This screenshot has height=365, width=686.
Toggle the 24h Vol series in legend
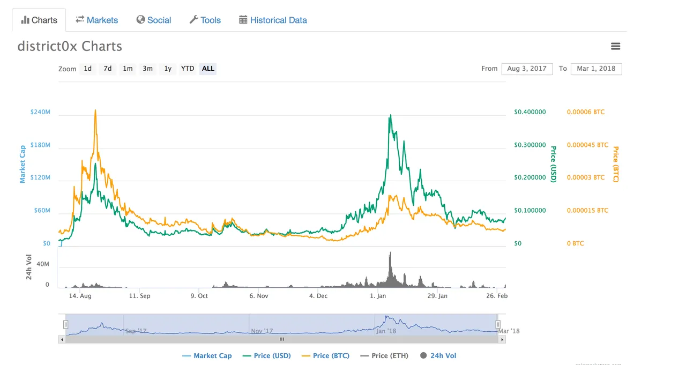point(438,355)
